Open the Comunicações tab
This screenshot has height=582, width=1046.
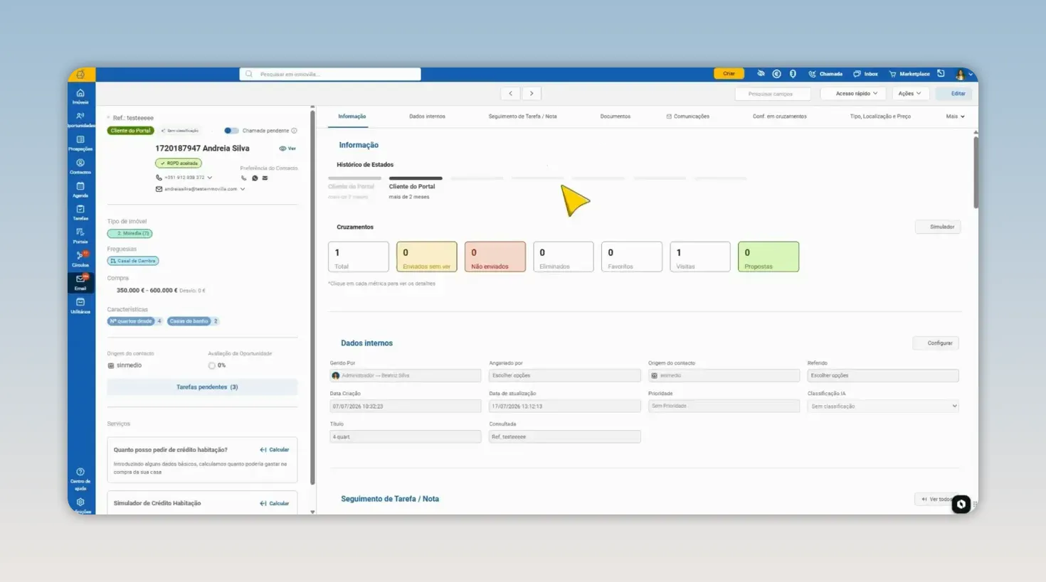687,117
